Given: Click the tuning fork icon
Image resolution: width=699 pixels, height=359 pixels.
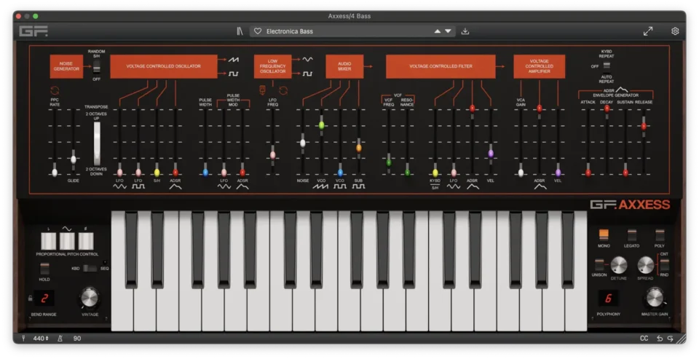Looking at the screenshot, I should (x=24, y=339).
